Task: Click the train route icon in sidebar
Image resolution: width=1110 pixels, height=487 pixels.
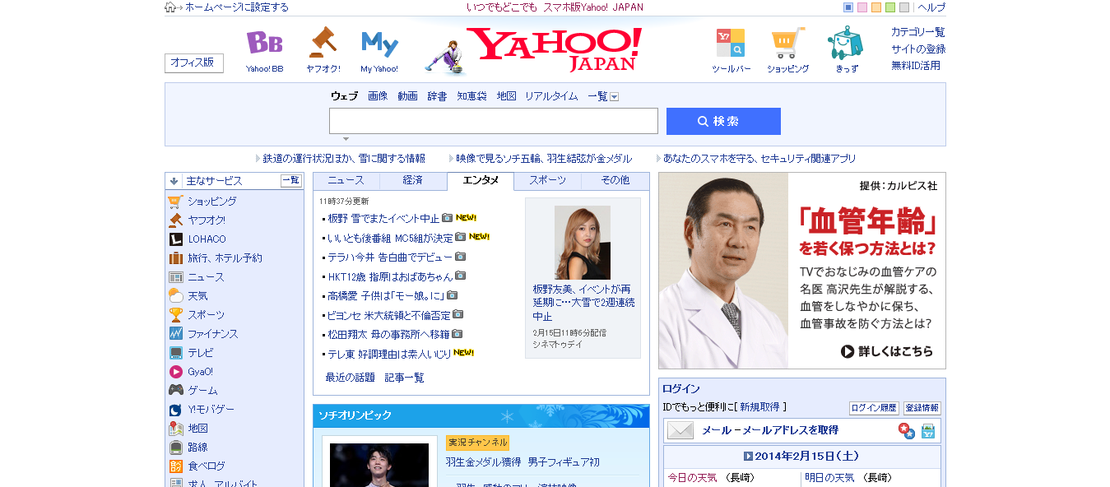Action: [175, 448]
